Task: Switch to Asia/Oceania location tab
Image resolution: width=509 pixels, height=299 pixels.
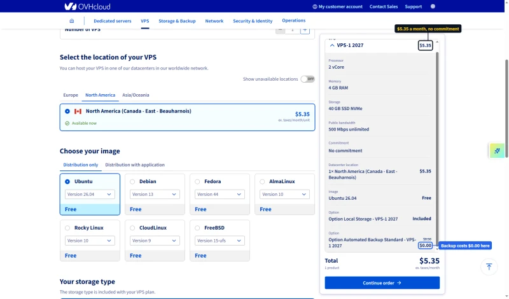Action: click(x=136, y=95)
